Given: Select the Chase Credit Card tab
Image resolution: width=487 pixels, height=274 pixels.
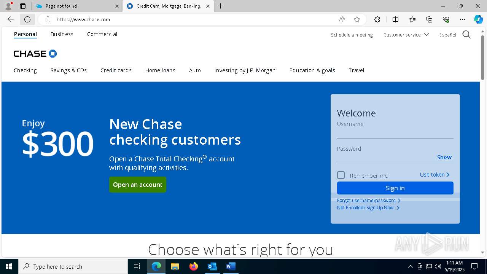Looking at the screenshot, I should [168, 6].
